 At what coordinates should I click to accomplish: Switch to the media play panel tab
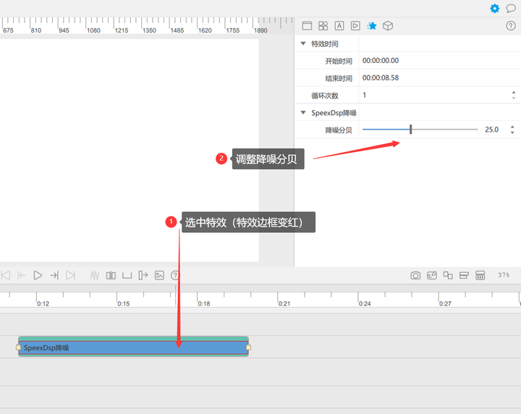coord(355,25)
